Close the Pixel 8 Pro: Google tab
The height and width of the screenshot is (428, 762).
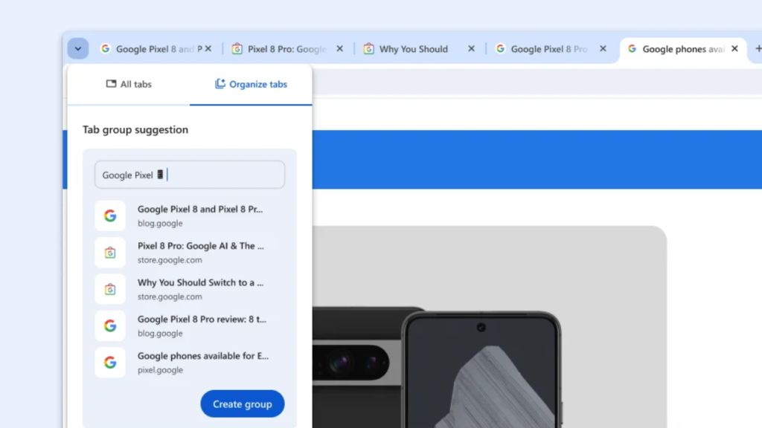(339, 48)
